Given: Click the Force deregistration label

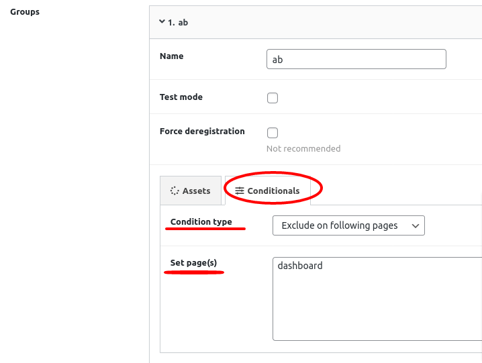Looking at the screenshot, I should click(x=202, y=132).
